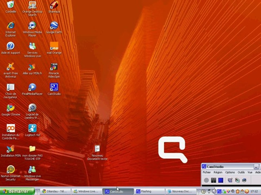Minimize the CamStudio window

[x=256, y=166]
